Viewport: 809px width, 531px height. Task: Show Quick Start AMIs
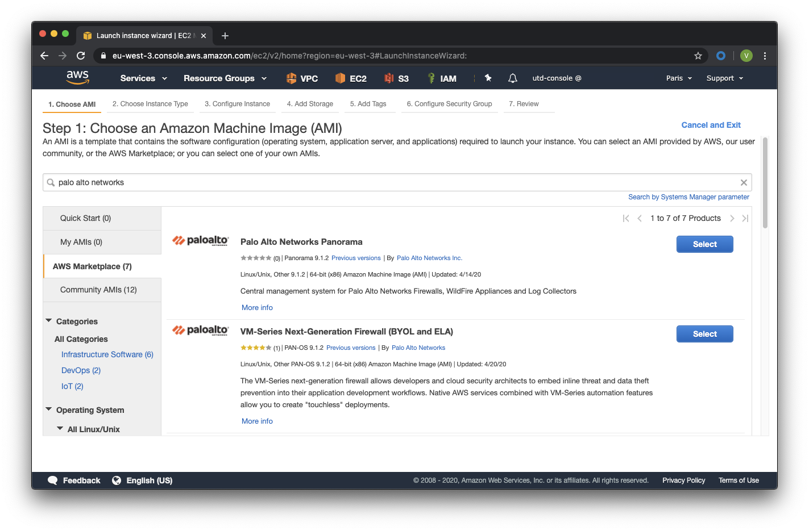point(102,219)
